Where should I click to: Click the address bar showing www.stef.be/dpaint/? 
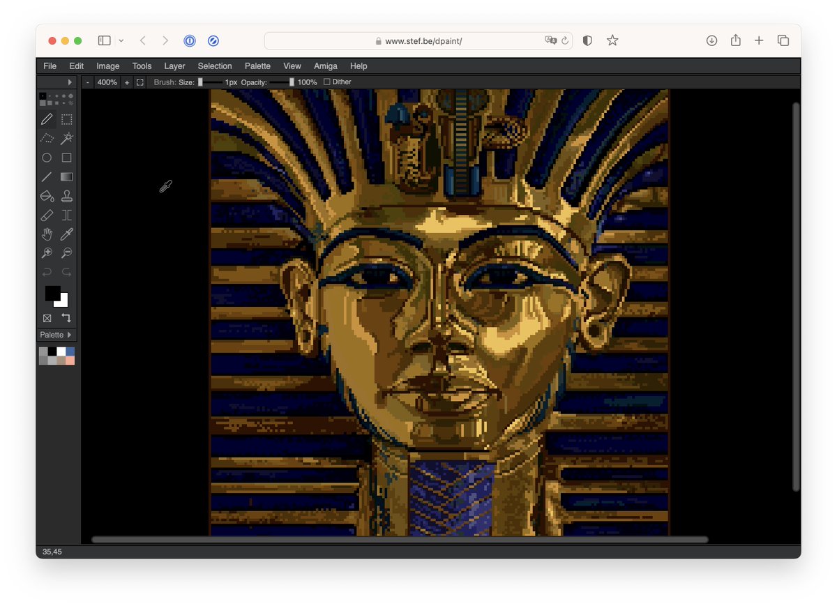pos(418,40)
